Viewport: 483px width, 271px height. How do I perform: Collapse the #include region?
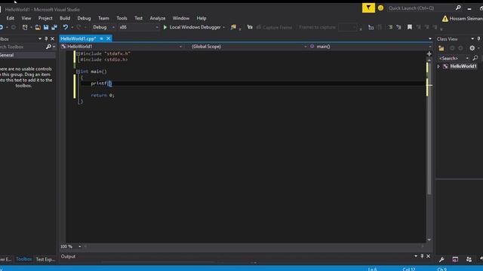click(x=78, y=53)
